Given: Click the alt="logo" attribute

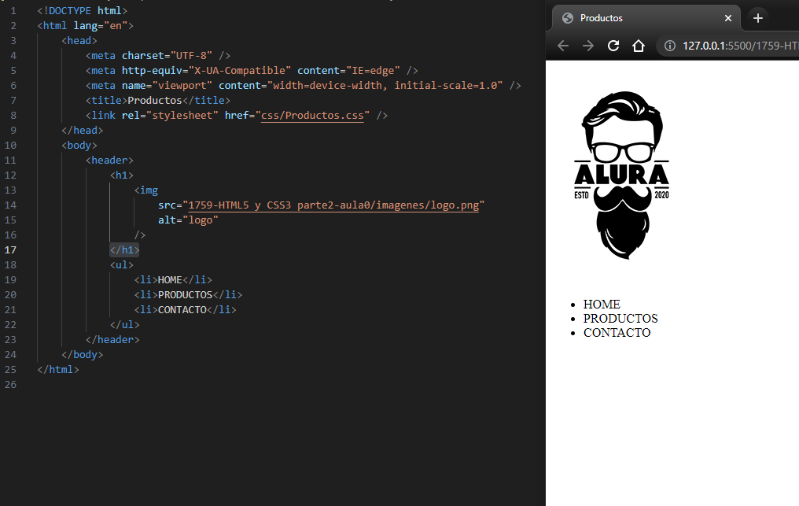Looking at the screenshot, I should (188, 220).
